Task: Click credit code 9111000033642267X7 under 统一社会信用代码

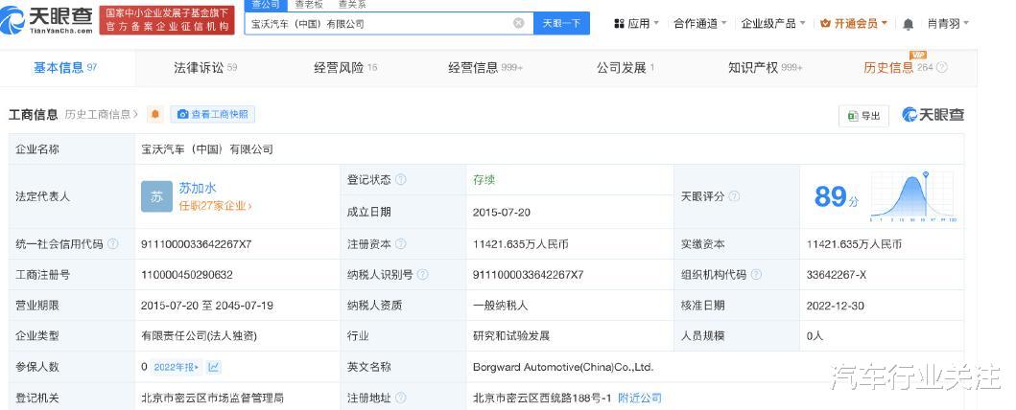Action: [x=197, y=244]
